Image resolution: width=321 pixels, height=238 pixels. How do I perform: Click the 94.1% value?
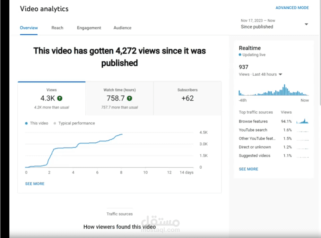[286, 121]
